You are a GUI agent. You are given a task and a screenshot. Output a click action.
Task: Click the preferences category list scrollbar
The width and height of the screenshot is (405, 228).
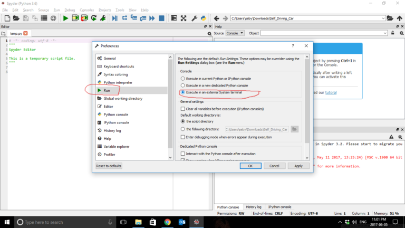pyautogui.click(x=170, y=104)
